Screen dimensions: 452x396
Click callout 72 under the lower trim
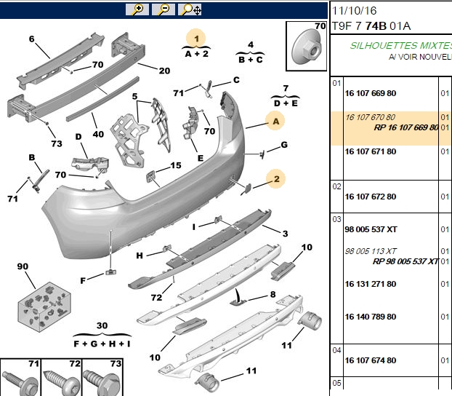(156, 297)
